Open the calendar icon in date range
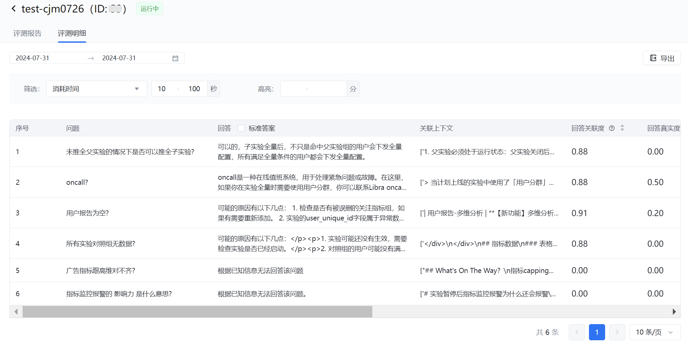This screenshot has height=347, width=688. [x=175, y=58]
